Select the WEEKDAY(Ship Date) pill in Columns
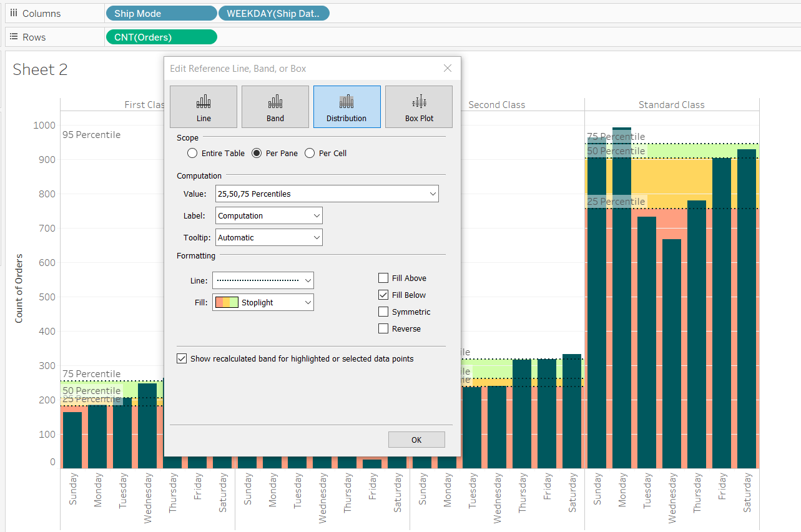This screenshot has width=801, height=532. [x=273, y=13]
